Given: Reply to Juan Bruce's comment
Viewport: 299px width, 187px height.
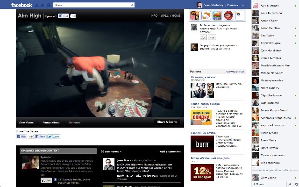Looking at the screenshot, I should point(121,176).
